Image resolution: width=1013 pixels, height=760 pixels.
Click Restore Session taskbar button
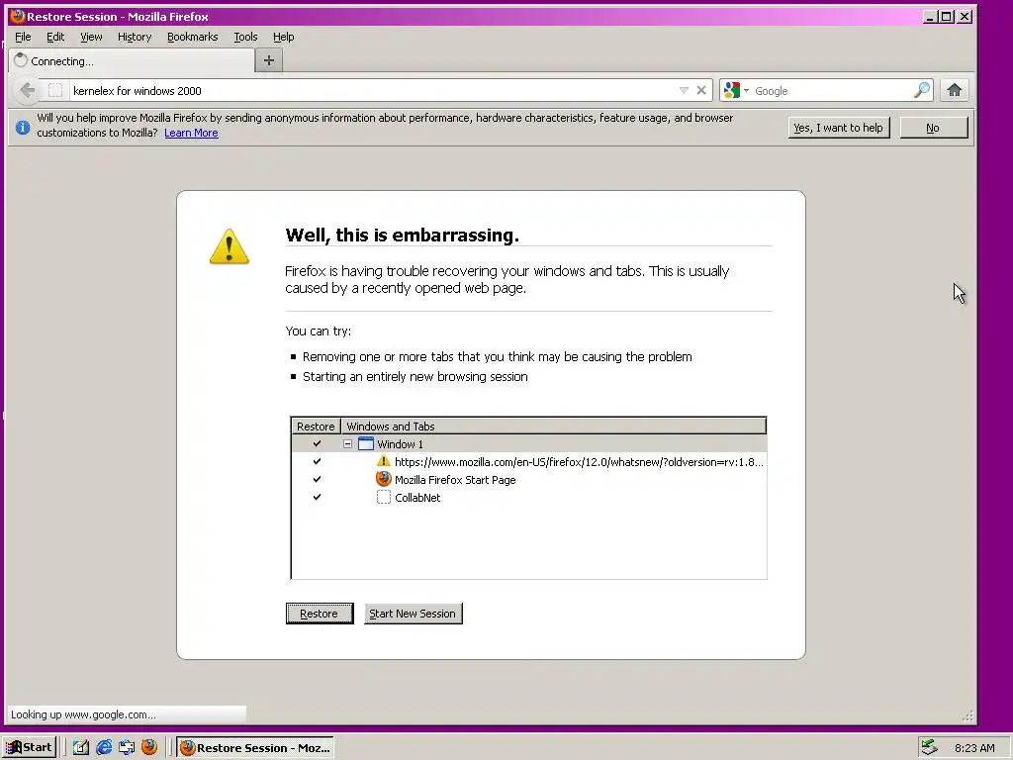255,748
